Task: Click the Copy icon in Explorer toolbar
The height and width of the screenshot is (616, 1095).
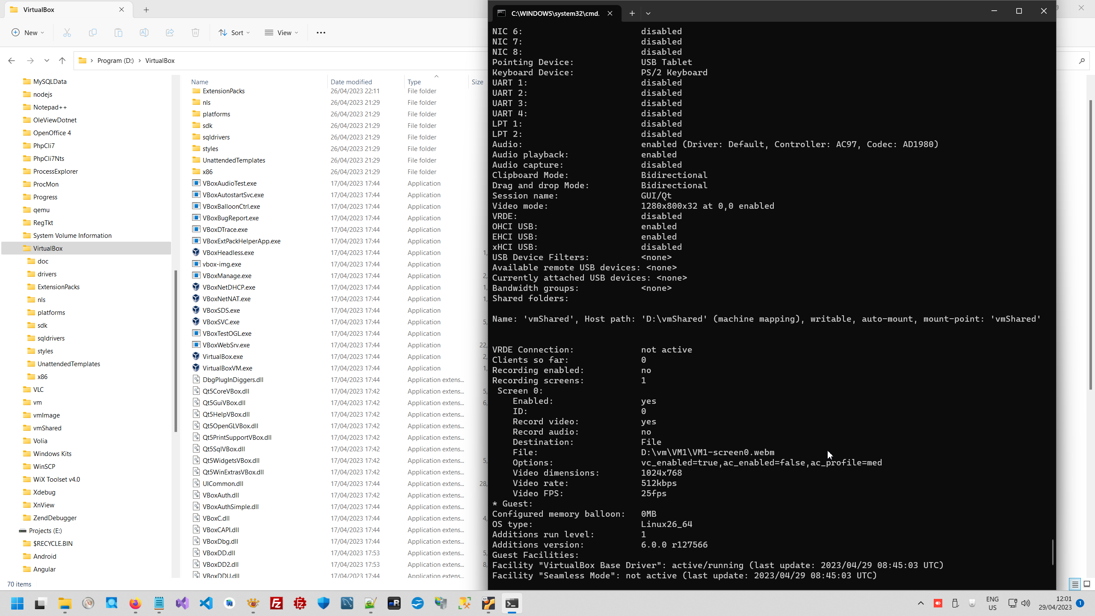Action: [93, 33]
